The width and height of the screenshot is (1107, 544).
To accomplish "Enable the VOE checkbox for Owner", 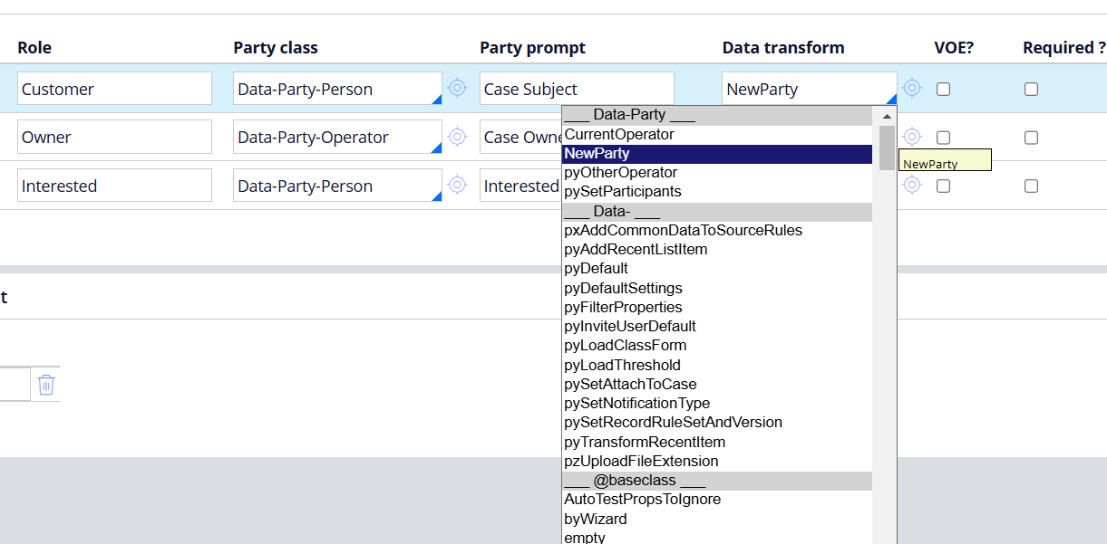I will coord(944,138).
